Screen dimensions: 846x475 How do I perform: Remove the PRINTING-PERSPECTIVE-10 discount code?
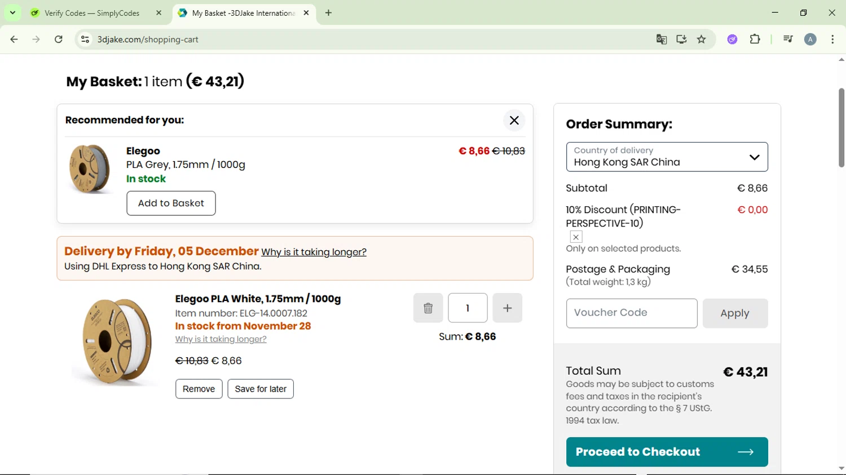coord(576,237)
